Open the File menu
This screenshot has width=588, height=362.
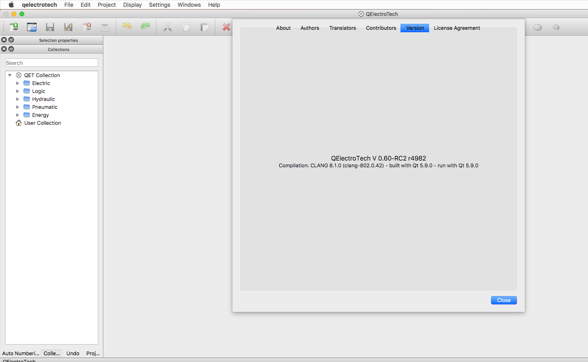[69, 5]
